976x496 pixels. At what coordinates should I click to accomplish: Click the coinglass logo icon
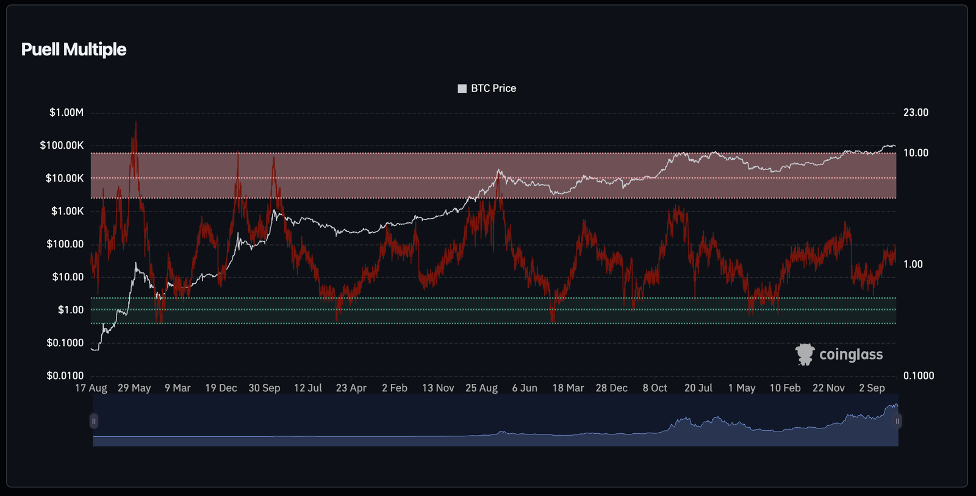click(805, 354)
